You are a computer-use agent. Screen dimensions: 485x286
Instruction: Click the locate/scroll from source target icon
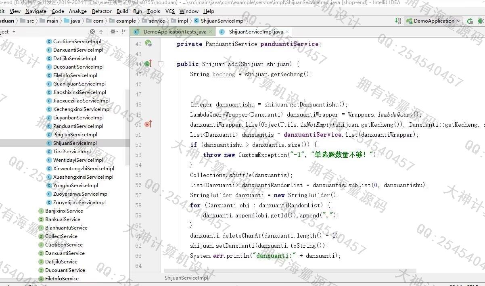92,31
